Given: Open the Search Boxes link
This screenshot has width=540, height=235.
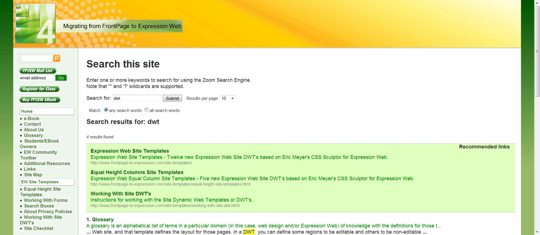Looking at the screenshot, I should (x=39, y=206).
